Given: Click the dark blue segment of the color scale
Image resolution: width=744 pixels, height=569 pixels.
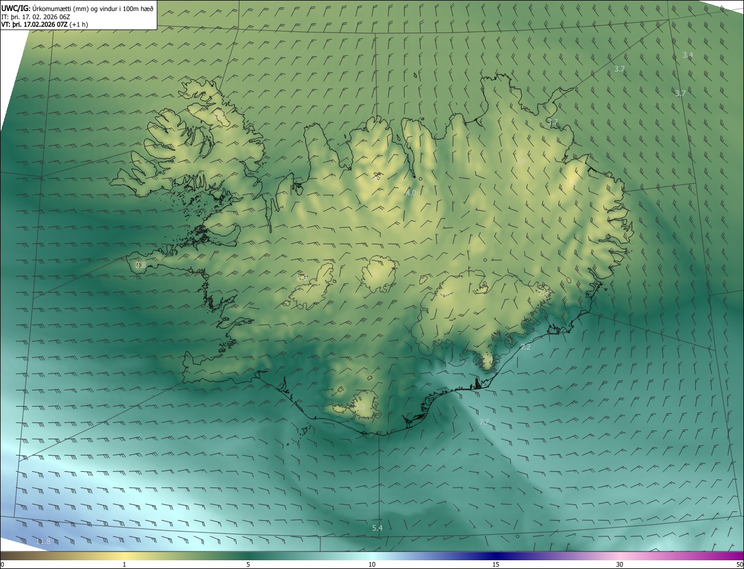Looking at the screenshot, I should coord(496,556).
